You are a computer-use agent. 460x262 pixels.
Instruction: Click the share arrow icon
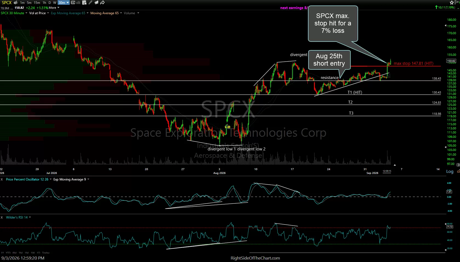(102, 3)
